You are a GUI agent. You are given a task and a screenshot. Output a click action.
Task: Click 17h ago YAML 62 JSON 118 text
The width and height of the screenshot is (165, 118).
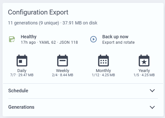coord(49,42)
